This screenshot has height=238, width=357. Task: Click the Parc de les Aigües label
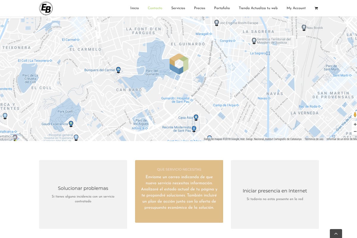pyautogui.click(x=140, y=122)
